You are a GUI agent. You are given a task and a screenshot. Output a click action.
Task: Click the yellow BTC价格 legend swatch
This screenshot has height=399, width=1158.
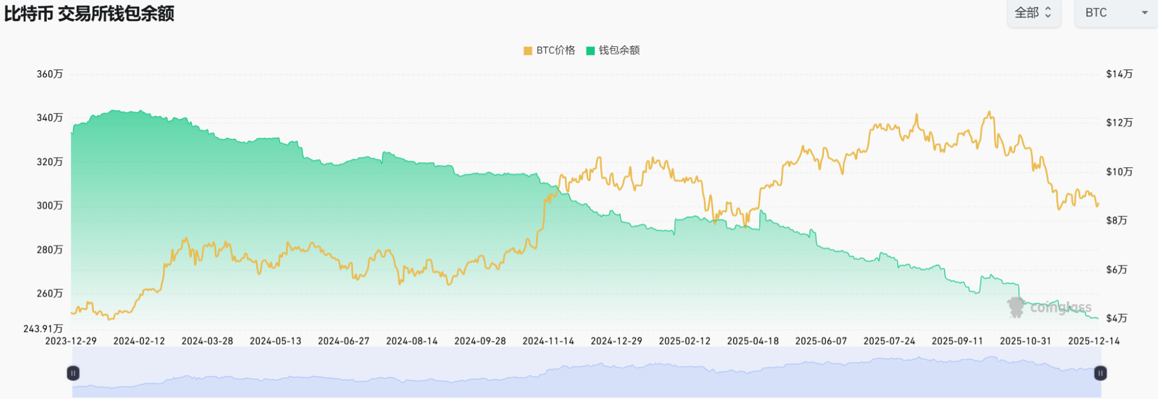click(528, 51)
